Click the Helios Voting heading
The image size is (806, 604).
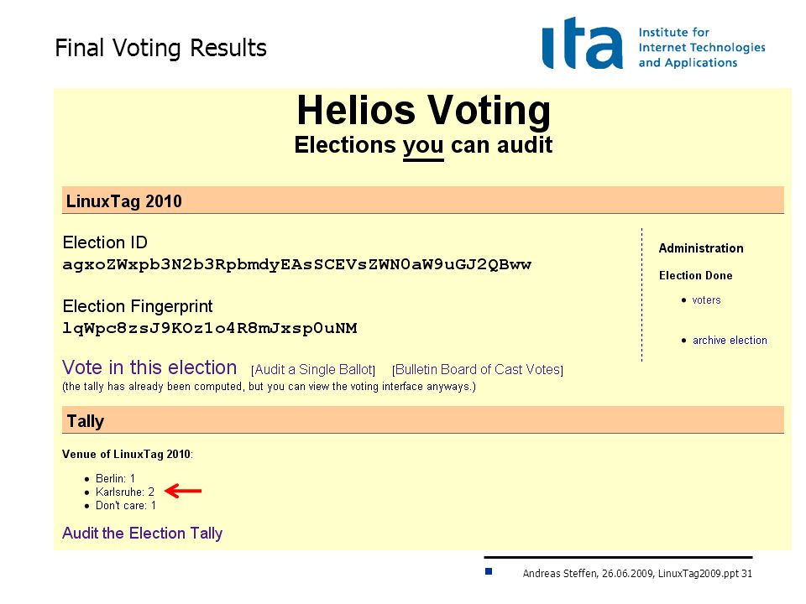coord(423,111)
